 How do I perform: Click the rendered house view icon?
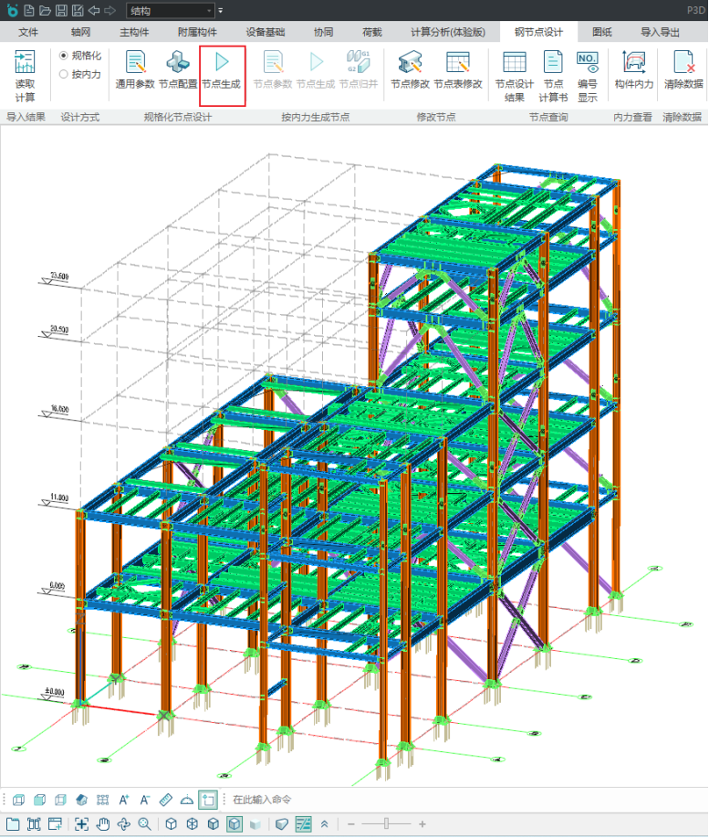[82, 800]
